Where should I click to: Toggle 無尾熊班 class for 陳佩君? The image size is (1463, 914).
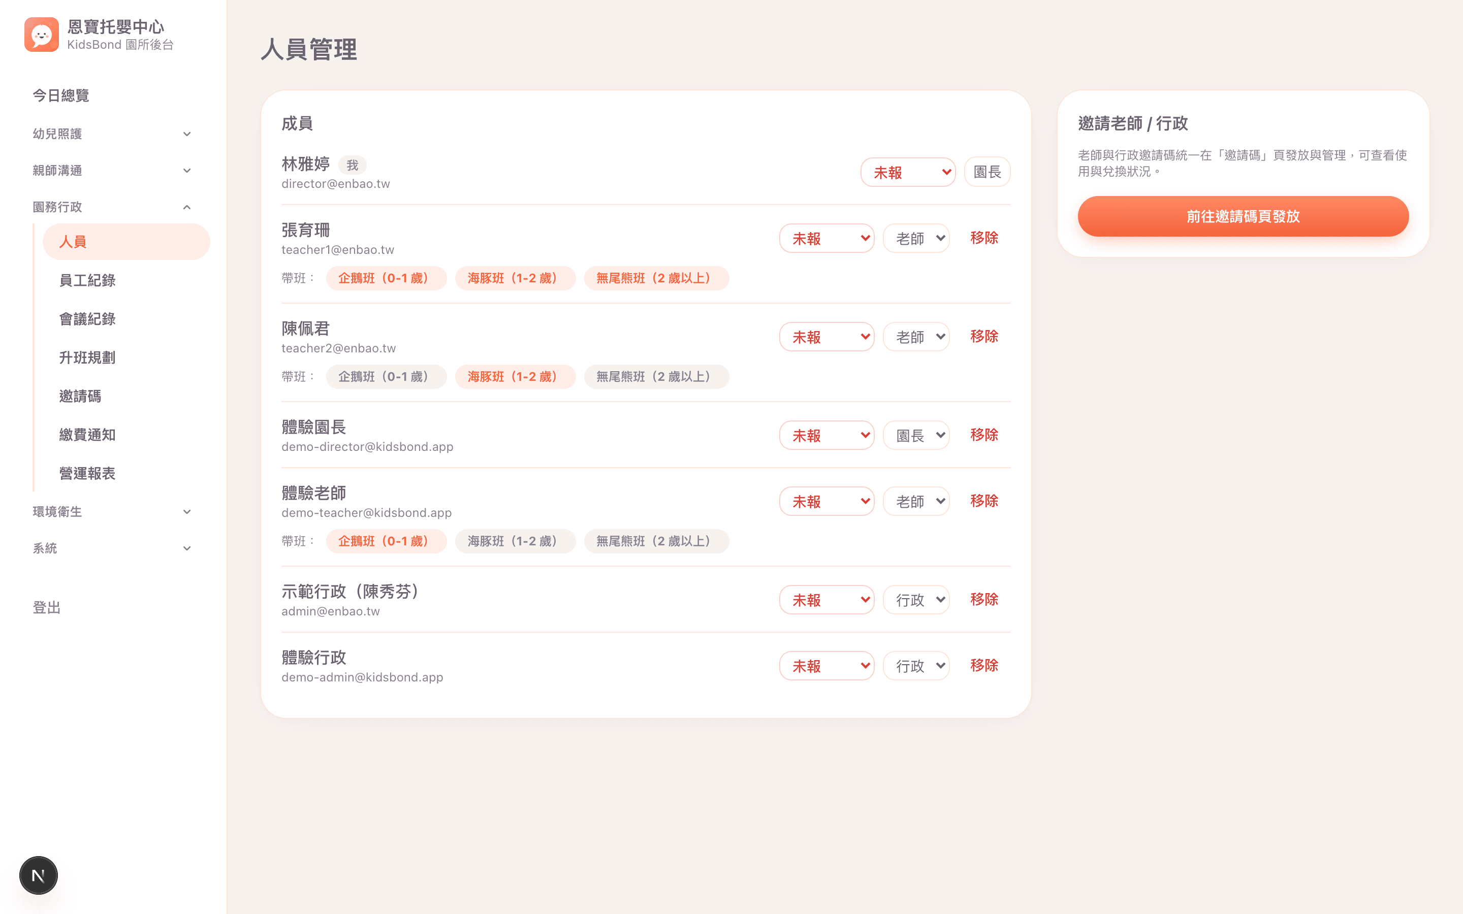click(656, 377)
